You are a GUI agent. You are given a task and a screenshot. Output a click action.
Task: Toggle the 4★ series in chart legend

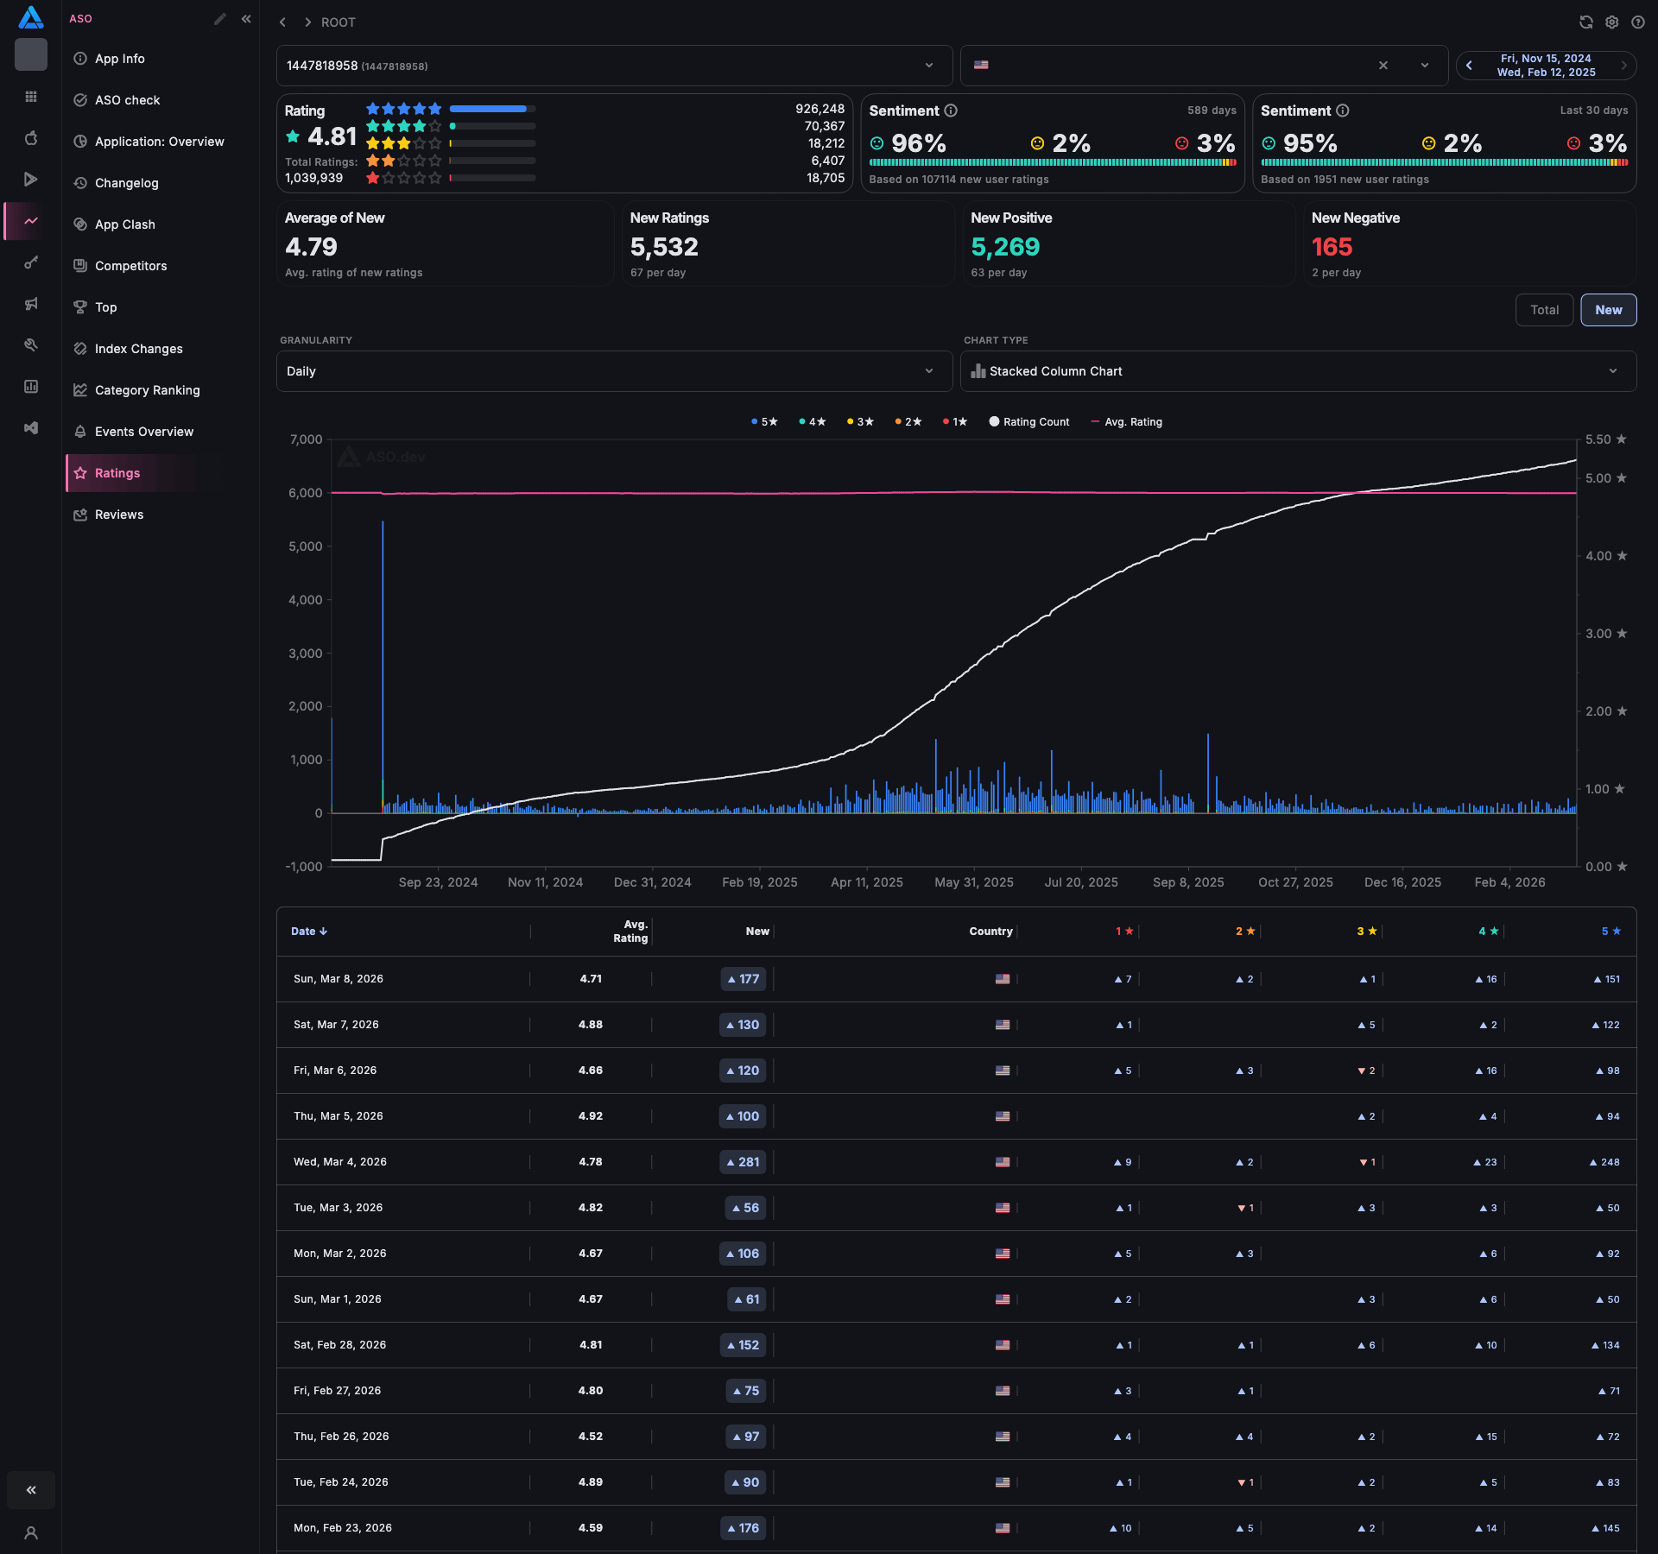[812, 422]
